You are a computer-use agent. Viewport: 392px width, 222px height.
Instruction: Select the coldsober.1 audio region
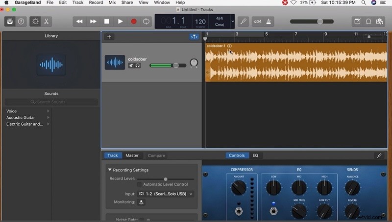tap(296, 63)
